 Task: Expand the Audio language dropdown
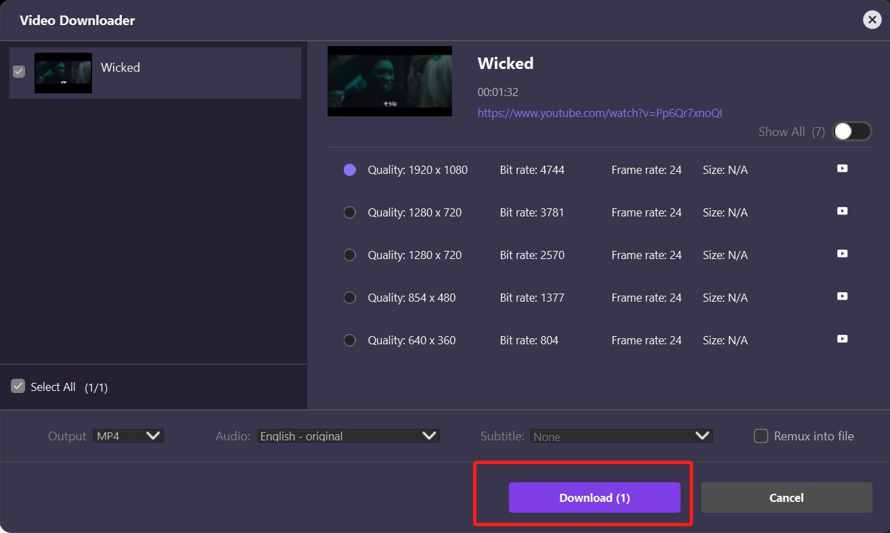(x=348, y=436)
